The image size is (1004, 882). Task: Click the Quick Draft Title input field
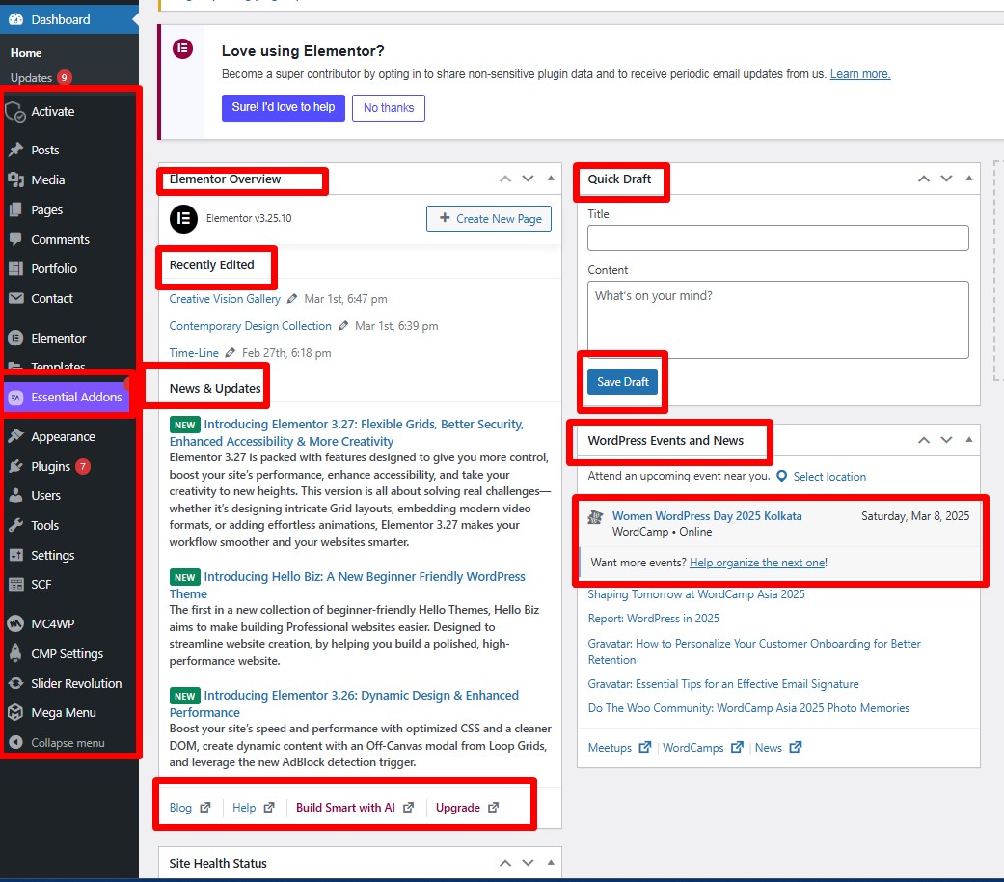pos(777,238)
